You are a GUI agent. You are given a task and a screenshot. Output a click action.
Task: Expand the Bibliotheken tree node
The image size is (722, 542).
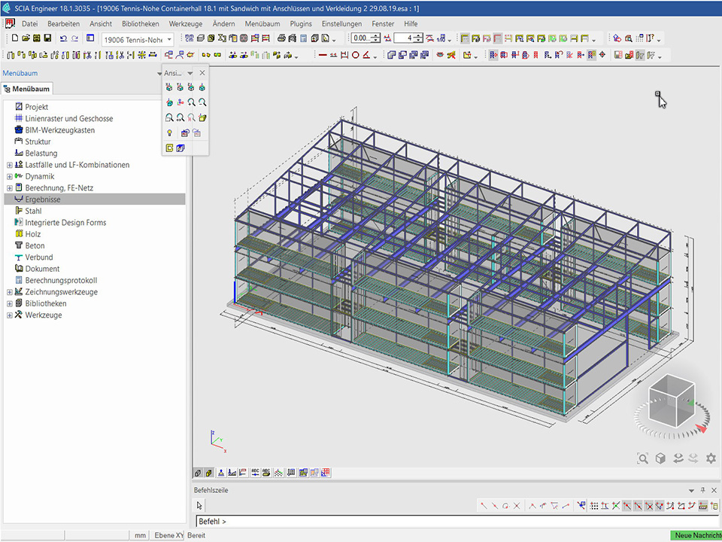click(10, 303)
